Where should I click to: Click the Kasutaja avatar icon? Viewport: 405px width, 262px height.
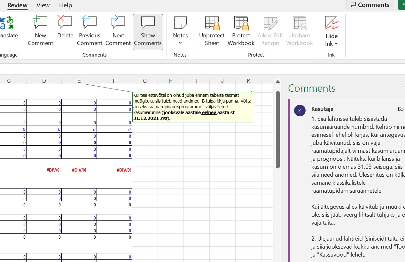coord(300,111)
